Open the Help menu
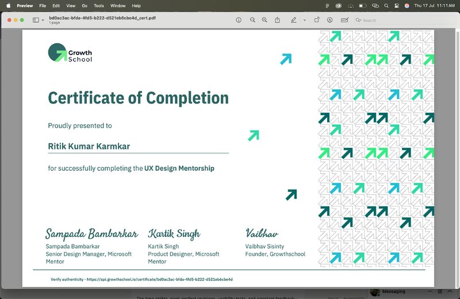This screenshot has height=299, width=460. tap(136, 6)
